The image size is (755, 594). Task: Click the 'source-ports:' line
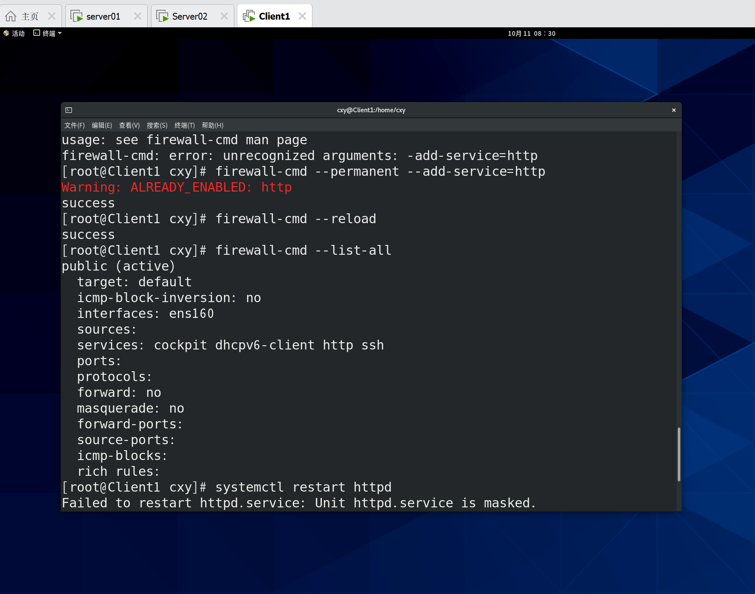click(x=126, y=440)
